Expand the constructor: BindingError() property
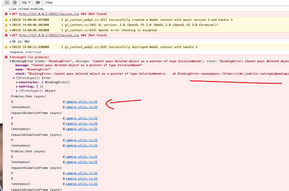 (17, 82)
